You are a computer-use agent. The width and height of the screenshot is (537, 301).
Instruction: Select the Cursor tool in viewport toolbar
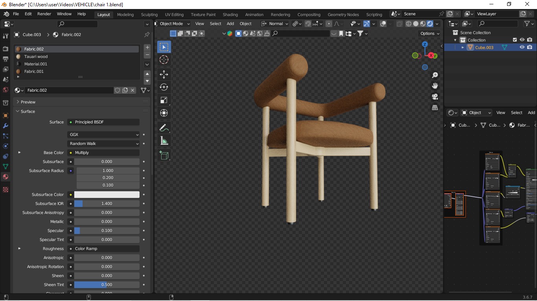pos(164,60)
